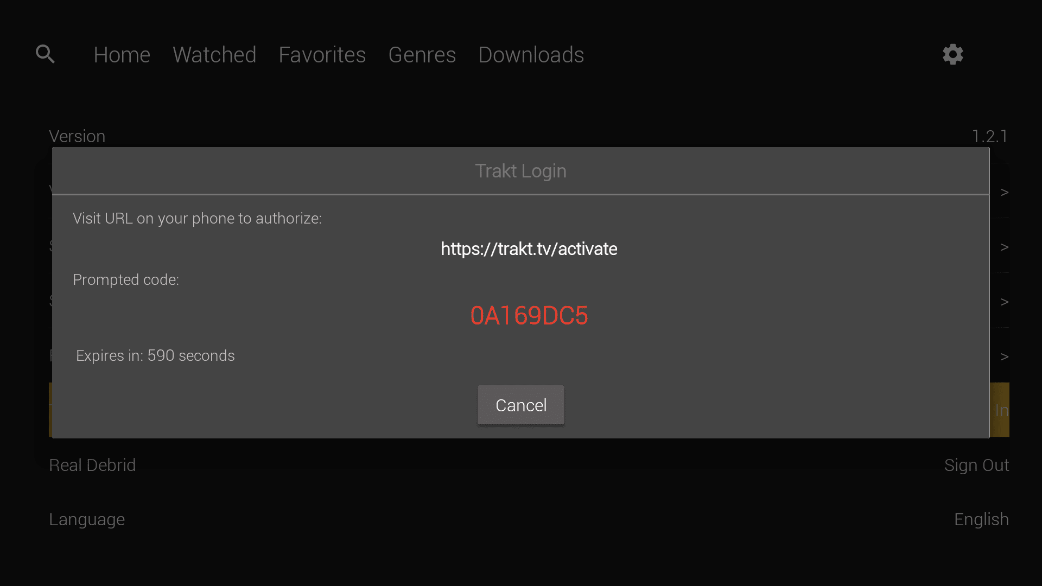This screenshot has width=1042, height=586.
Task: Open Settings gear menu
Action: point(952,54)
